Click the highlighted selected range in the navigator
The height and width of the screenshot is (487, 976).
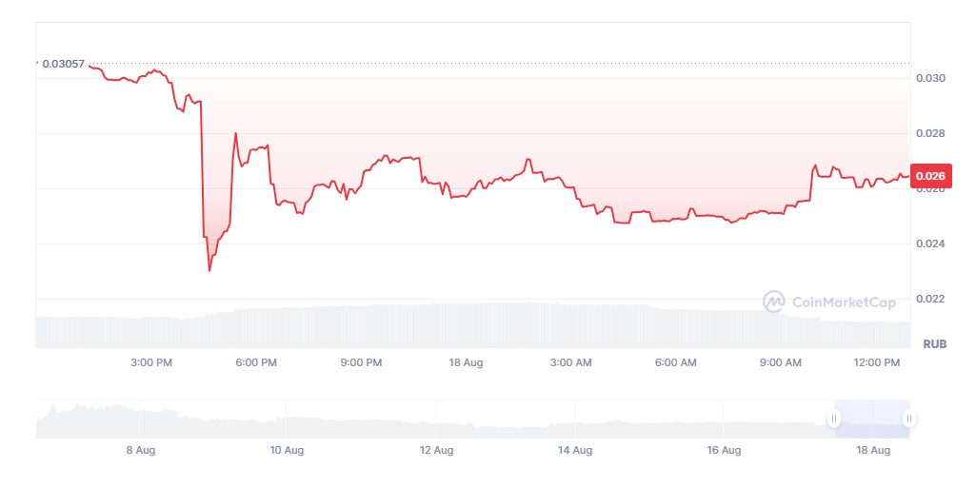click(x=871, y=419)
